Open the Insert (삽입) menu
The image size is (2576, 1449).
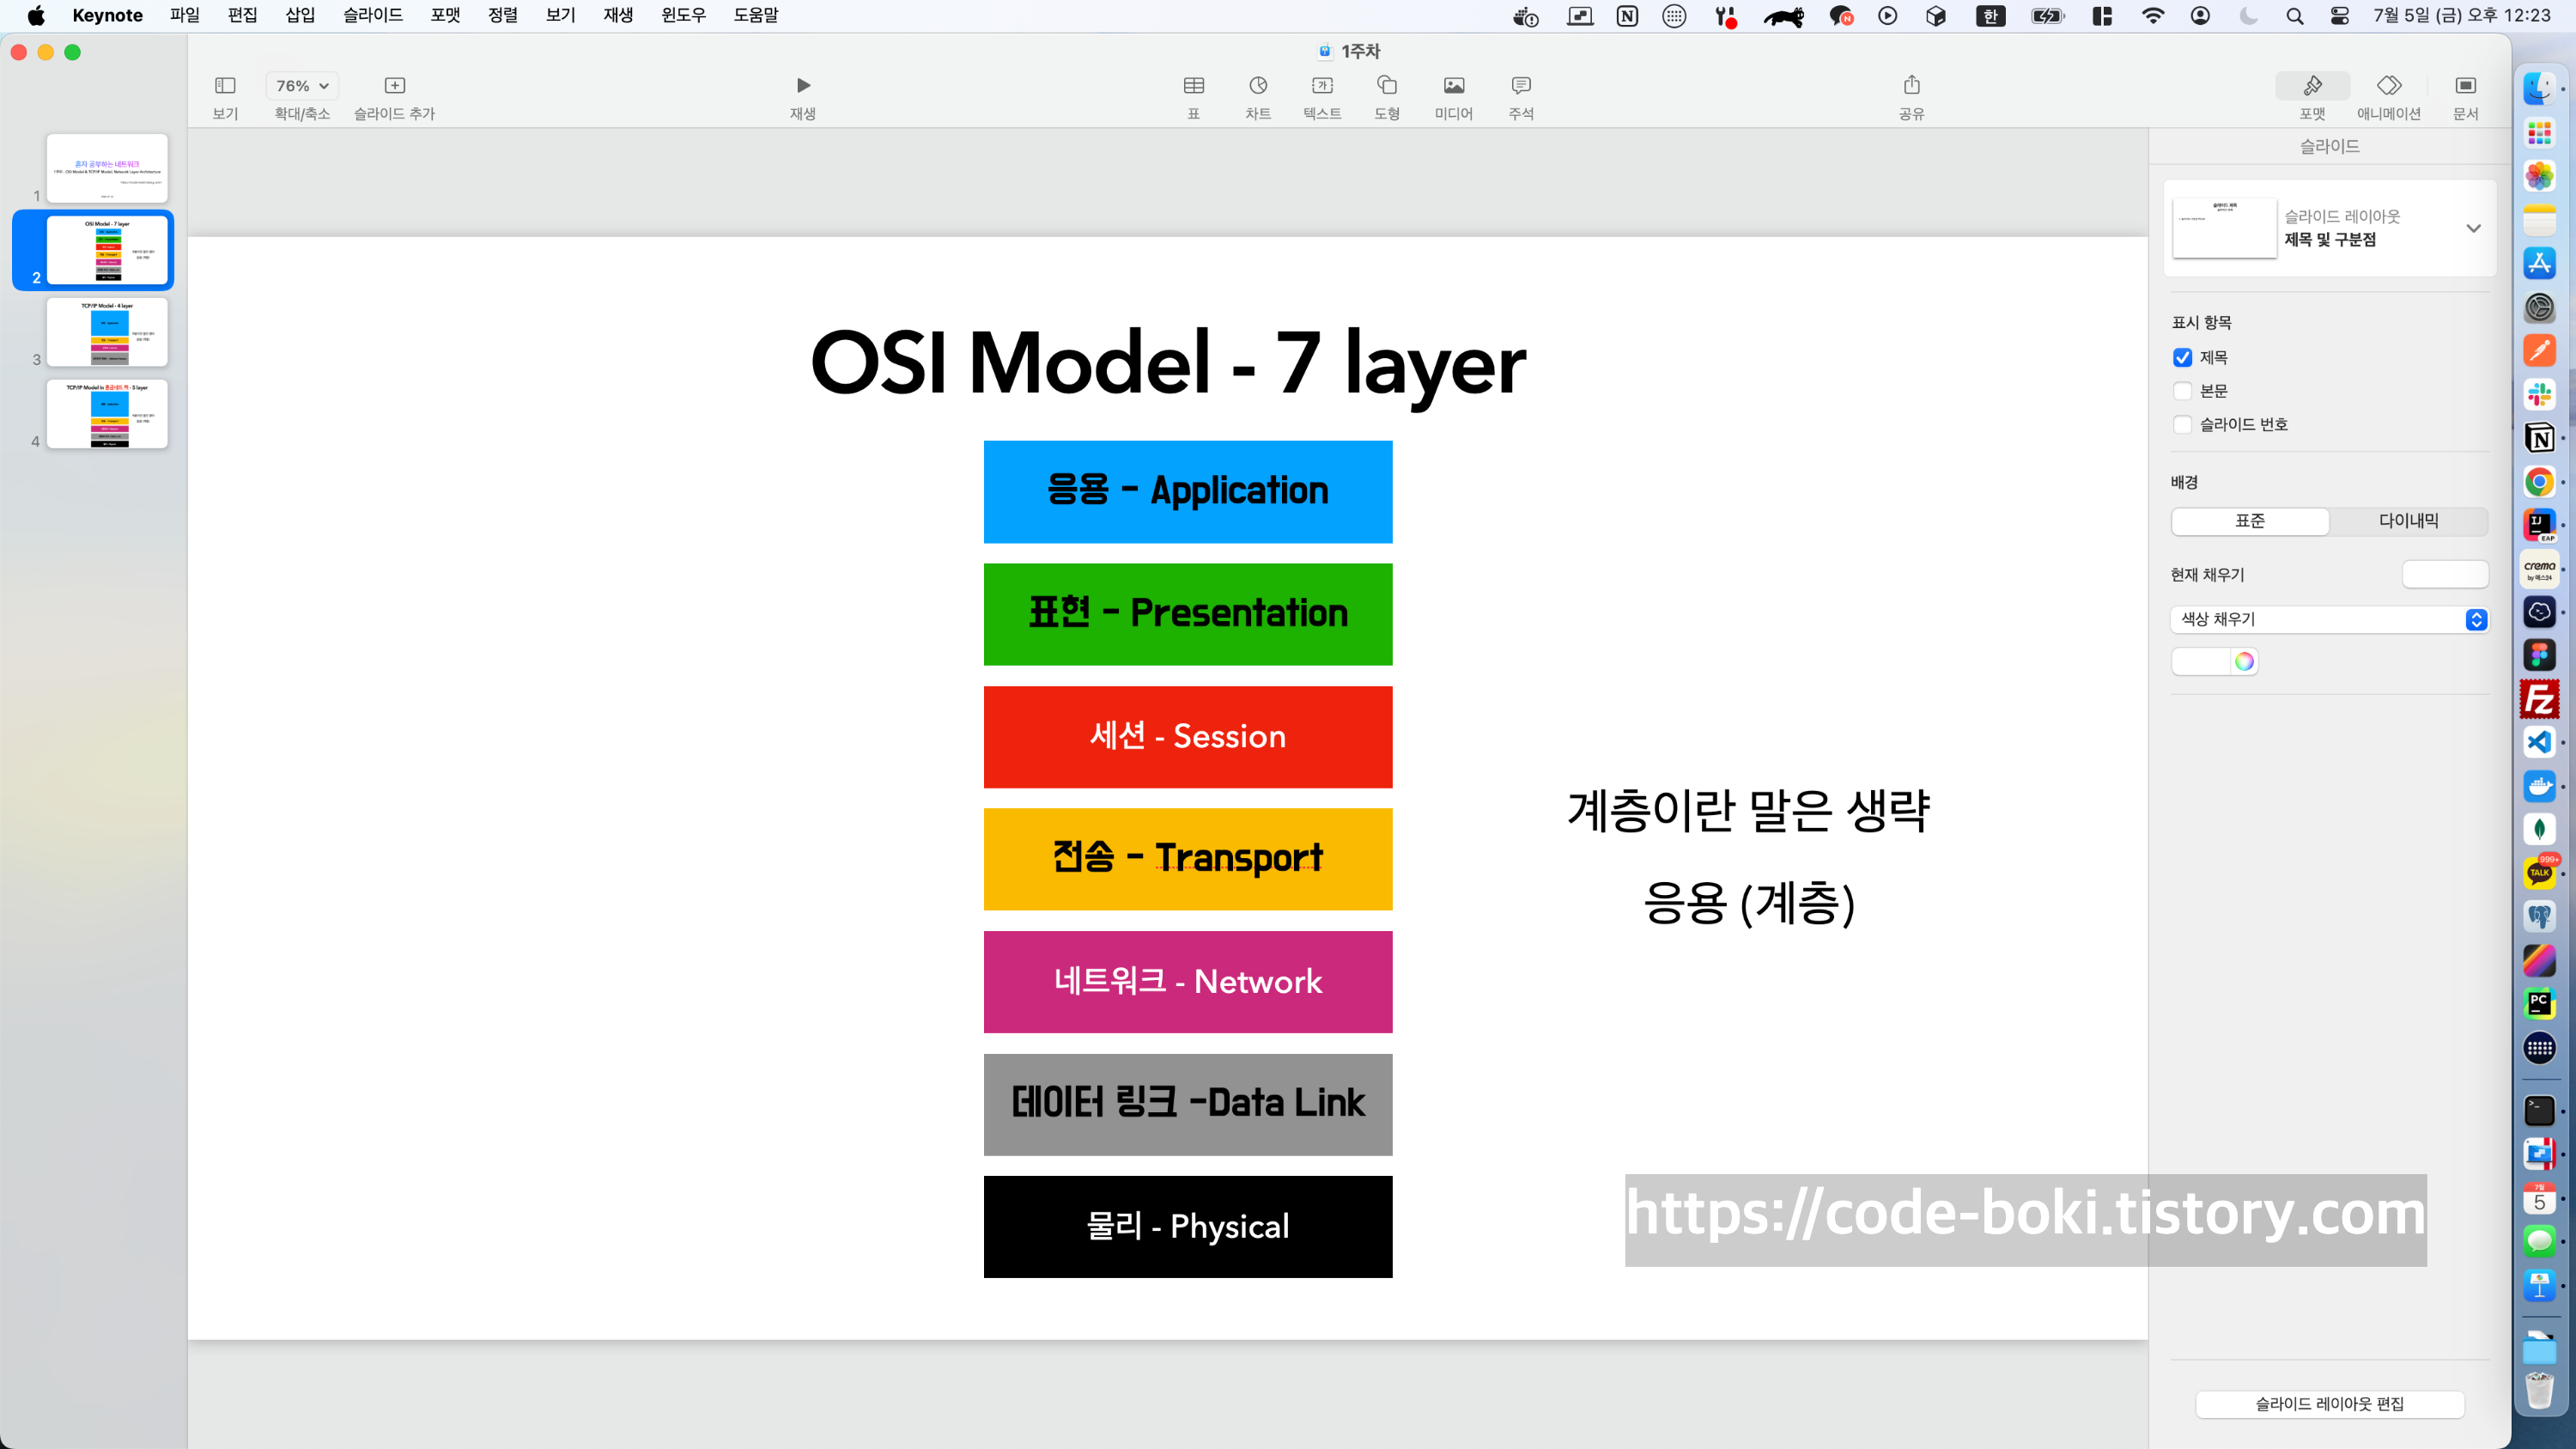pos(300,15)
